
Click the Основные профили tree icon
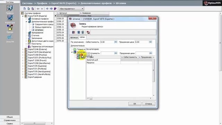pos(29,19)
